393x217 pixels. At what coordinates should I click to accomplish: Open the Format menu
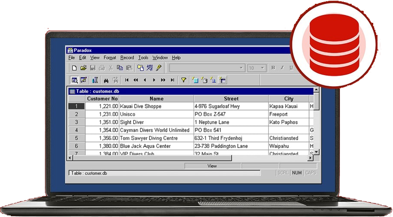pos(110,57)
